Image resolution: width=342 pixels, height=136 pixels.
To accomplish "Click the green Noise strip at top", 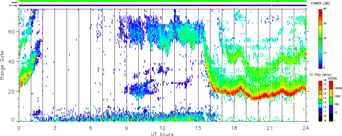I will pos(163,1).
